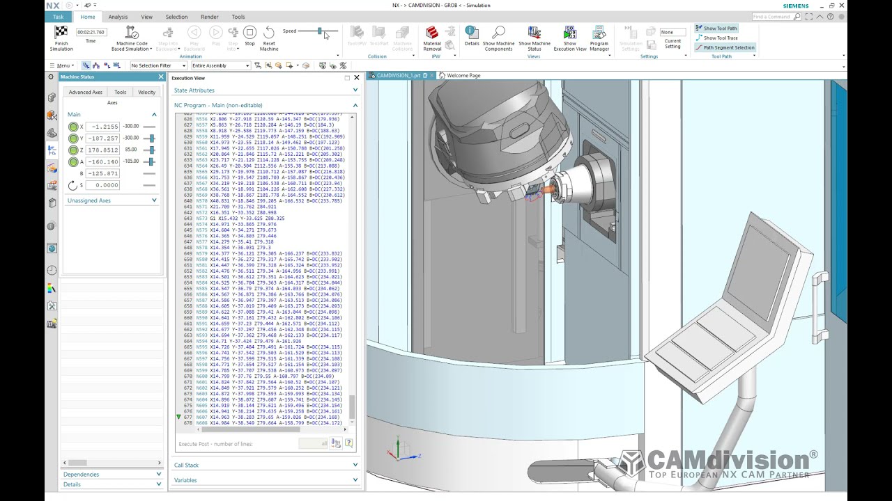Open the Entire Assembly scope dropdown
The height and width of the screenshot is (501, 892).
220,65
